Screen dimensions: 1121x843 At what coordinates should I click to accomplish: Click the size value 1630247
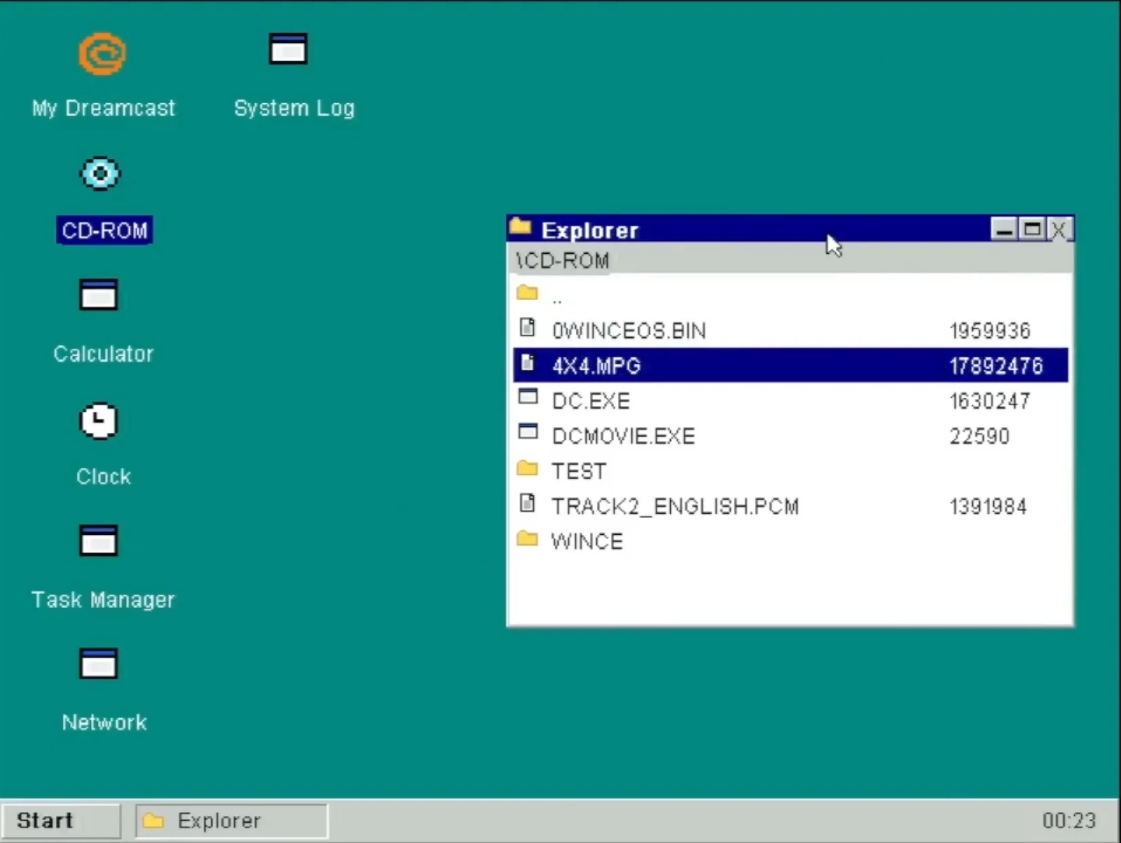tap(989, 401)
